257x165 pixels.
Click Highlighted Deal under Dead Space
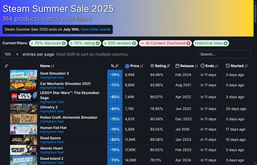tap(52, 142)
